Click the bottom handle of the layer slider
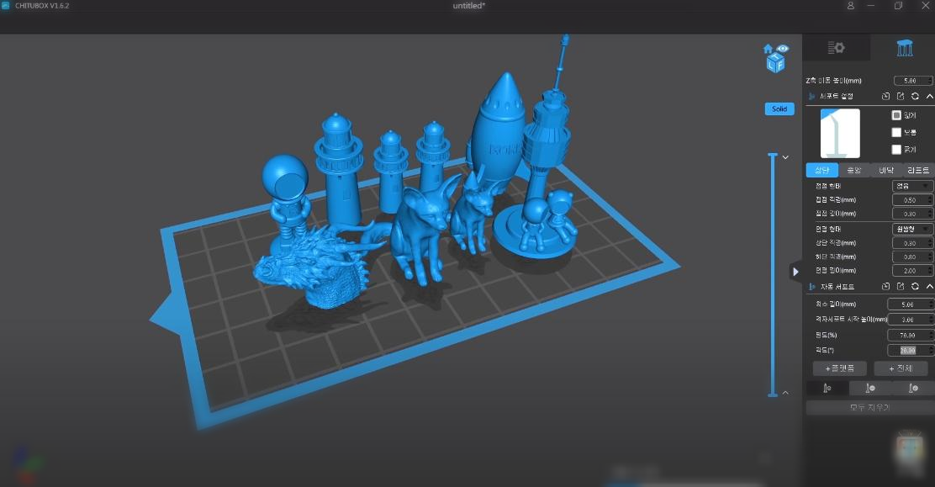The width and height of the screenshot is (935, 487). click(x=773, y=394)
